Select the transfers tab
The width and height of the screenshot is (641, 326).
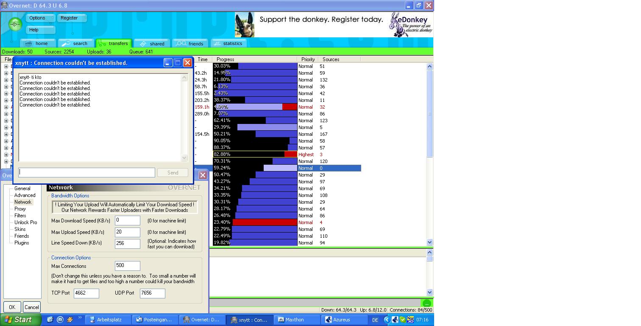(x=114, y=43)
